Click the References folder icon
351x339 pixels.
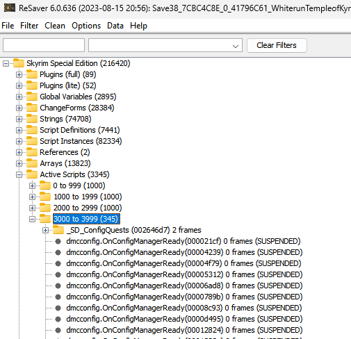pyautogui.click(x=32, y=152)
